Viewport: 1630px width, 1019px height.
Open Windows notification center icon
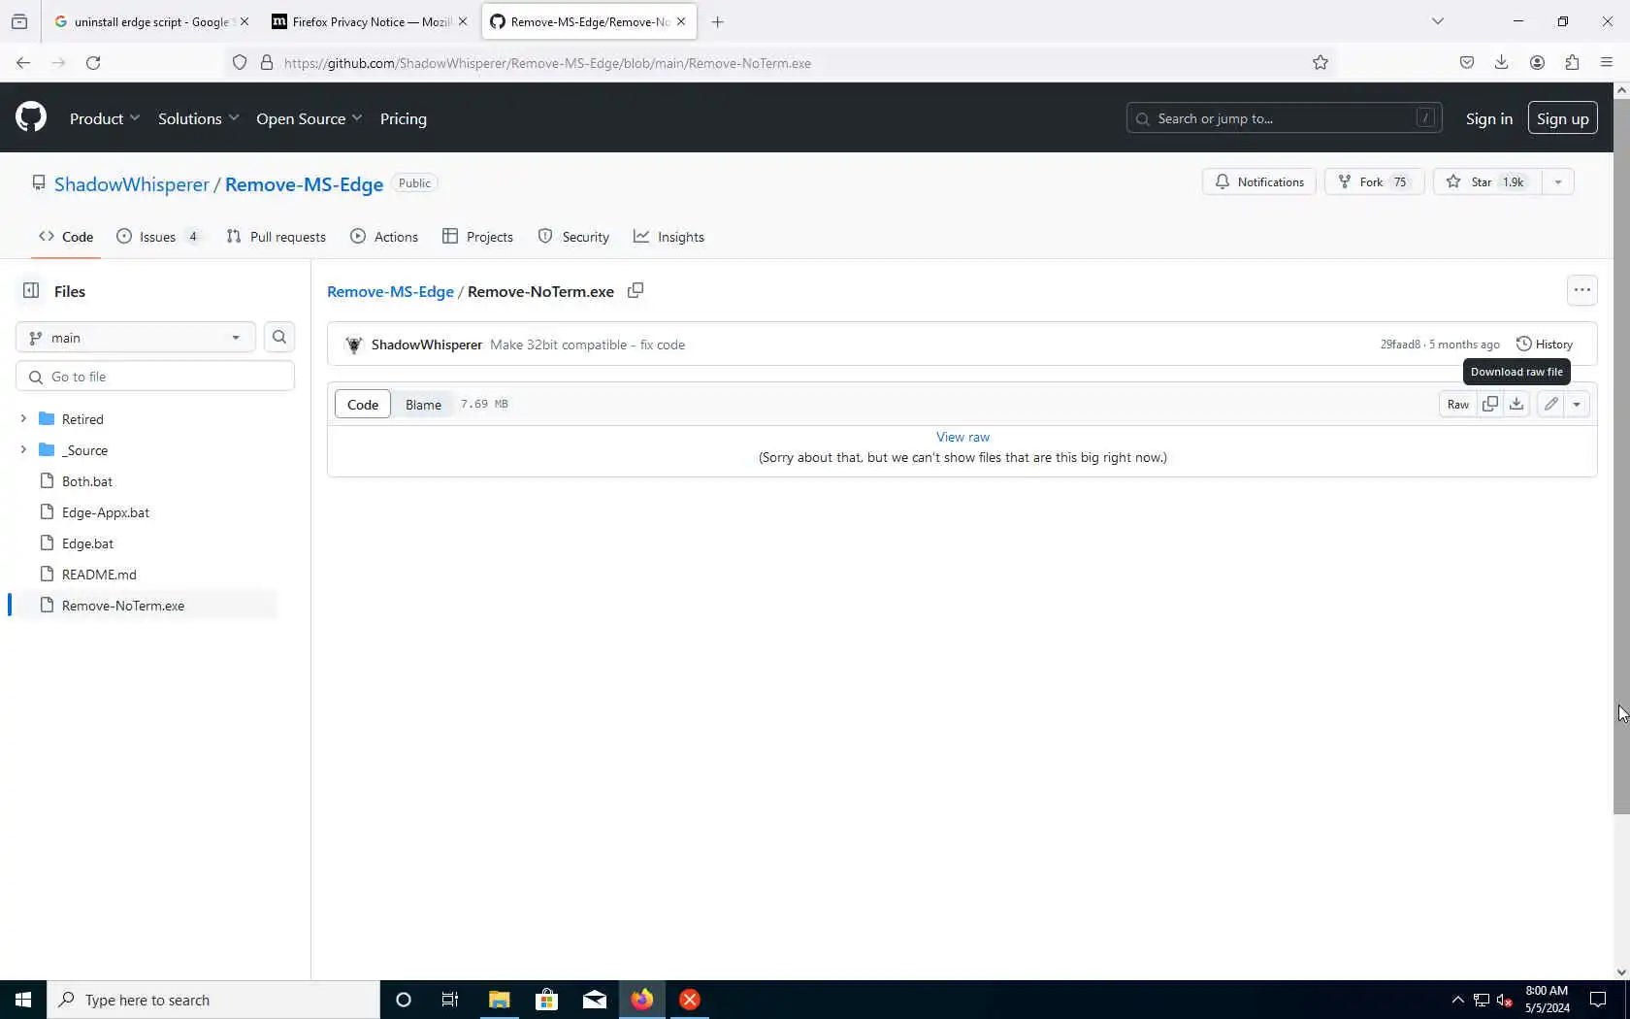coord(1598,1000)
